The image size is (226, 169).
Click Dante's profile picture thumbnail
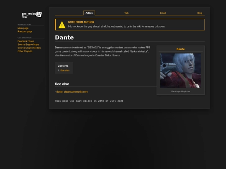point(181,71)
